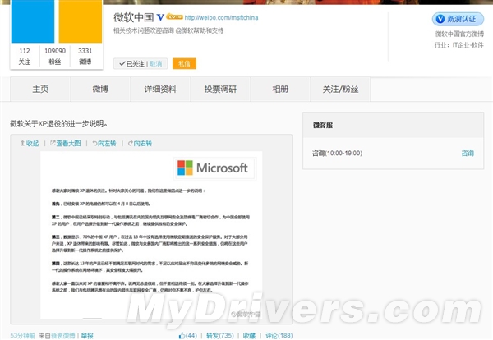
Task: Rotate the image right with 向右转
Action: 140,143
